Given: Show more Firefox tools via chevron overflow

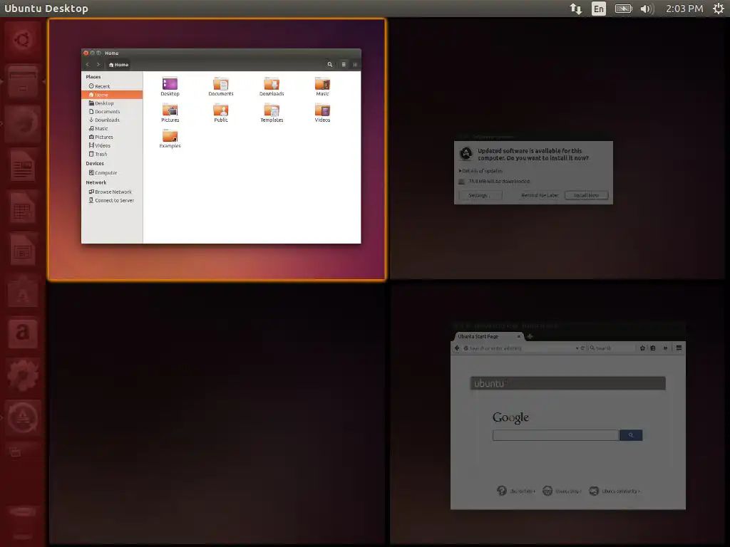Looking at the screenshot, I should (x=665, y=348).
